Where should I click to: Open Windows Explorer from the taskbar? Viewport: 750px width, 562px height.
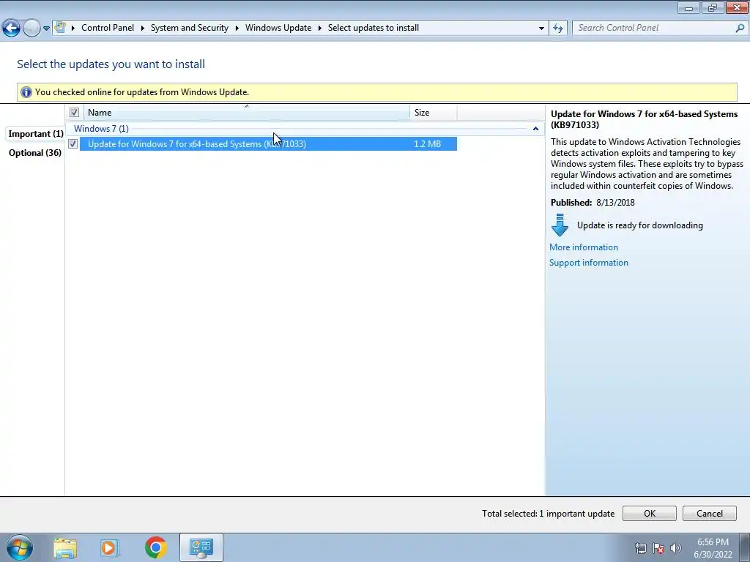pyautogui.click(x=65, y=547)
